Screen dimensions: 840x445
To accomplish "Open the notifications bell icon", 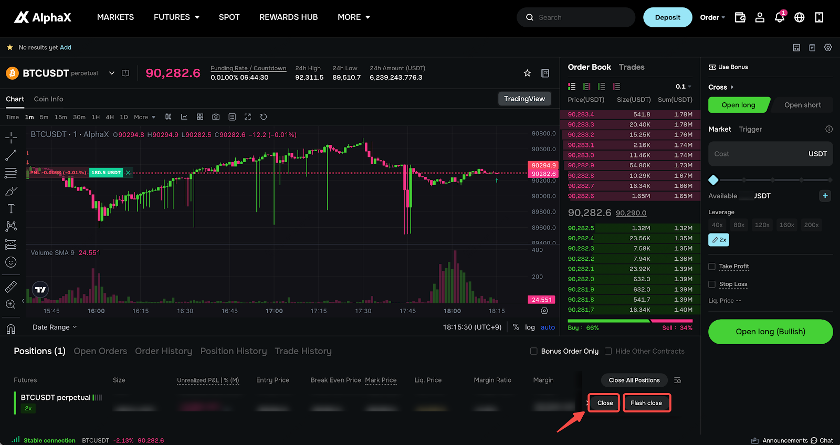I will click(780, 17).
